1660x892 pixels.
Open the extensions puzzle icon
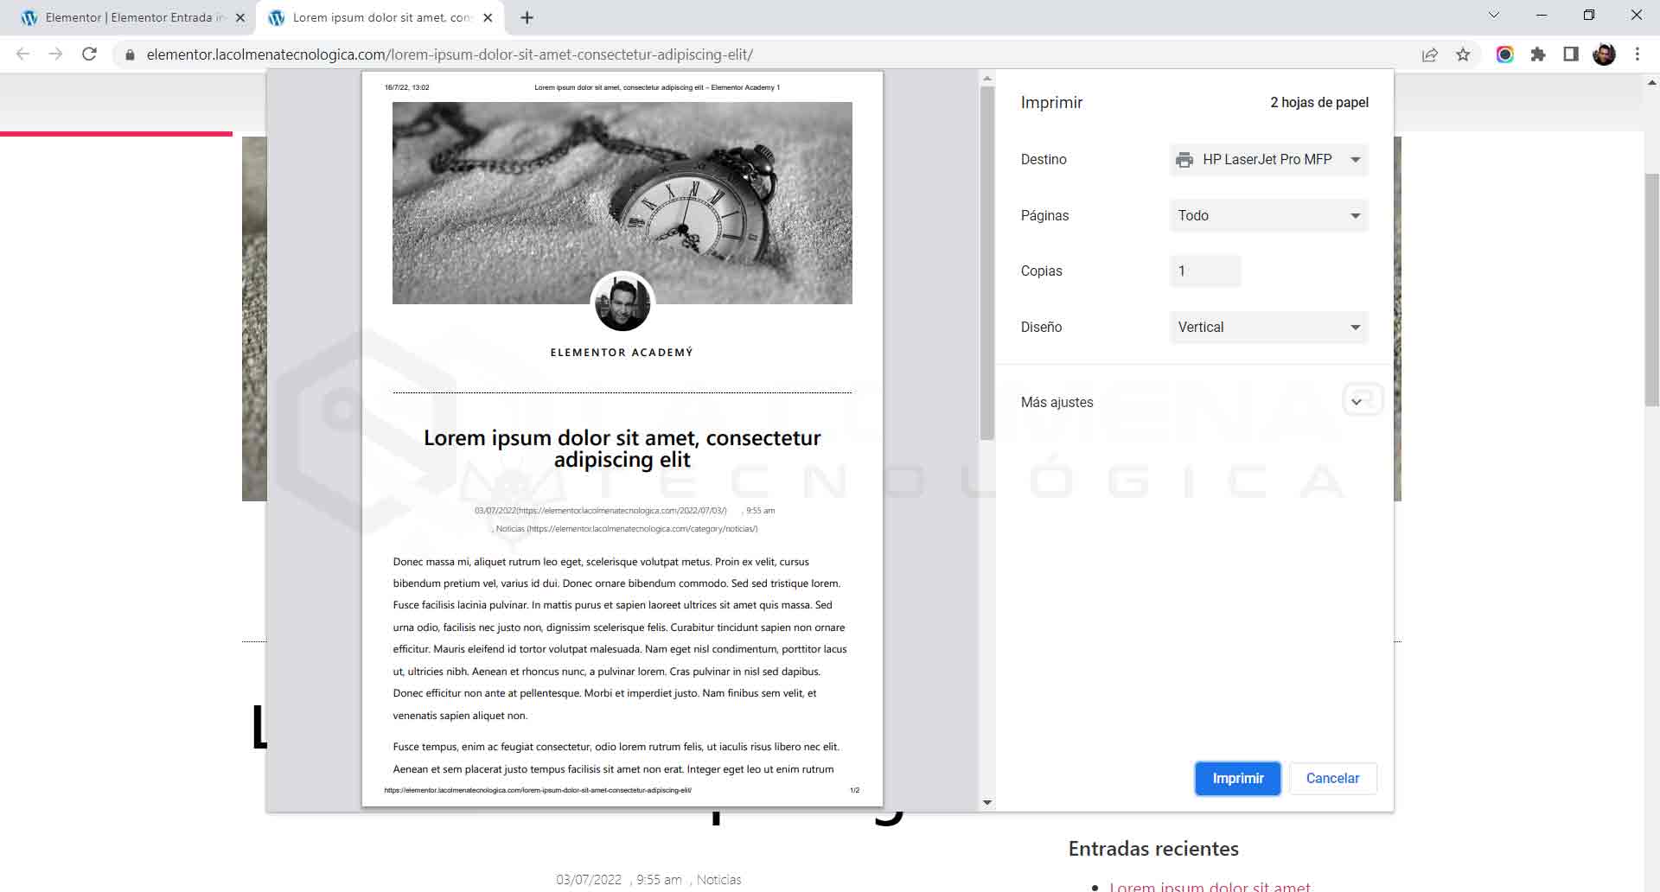click(1538, 54)
